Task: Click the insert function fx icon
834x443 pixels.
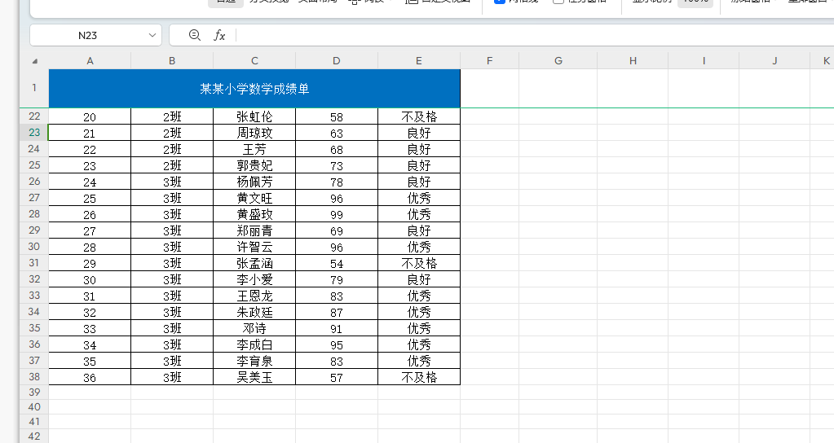Action: [x=219, y=36]
